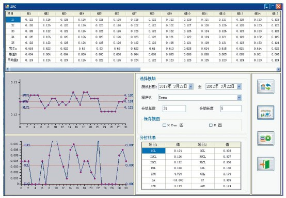Click the exit door icon button
Viewport: 286px width, 198px height.
tap(265, 164)
